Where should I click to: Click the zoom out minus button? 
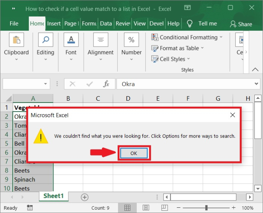coord(178,208)
